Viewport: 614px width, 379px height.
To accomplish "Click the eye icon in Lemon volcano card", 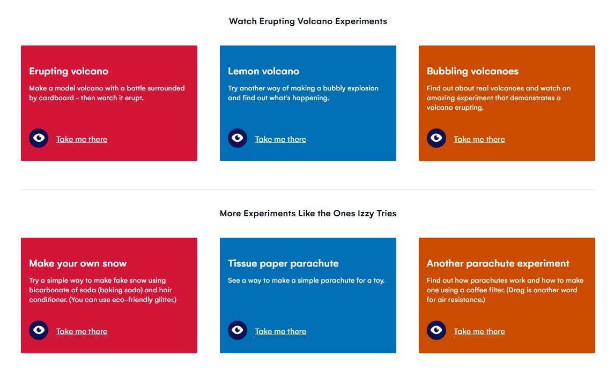I will tap(238, 138).
